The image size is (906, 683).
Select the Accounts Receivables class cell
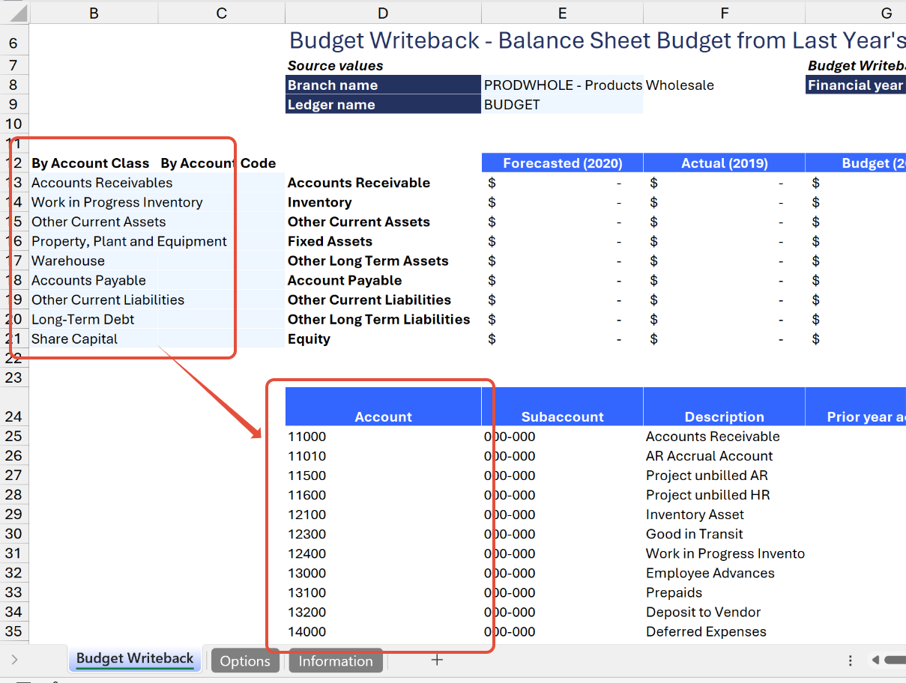click(x=94, y=183)
